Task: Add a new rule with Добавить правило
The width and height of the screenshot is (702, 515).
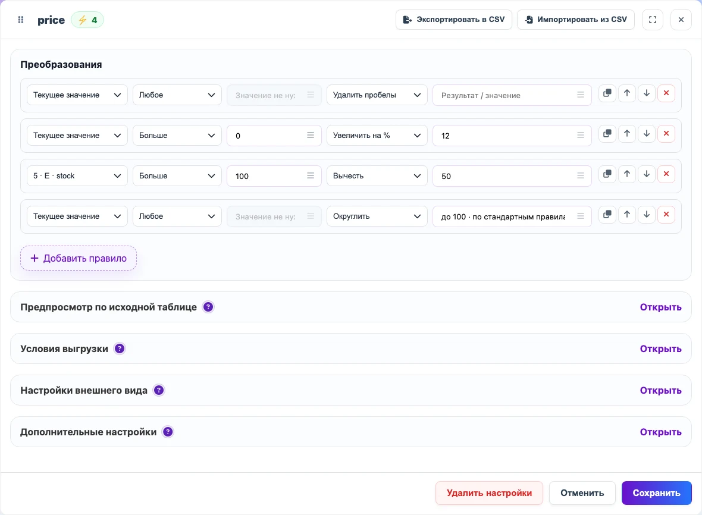Action: click(x=79, y=258)
